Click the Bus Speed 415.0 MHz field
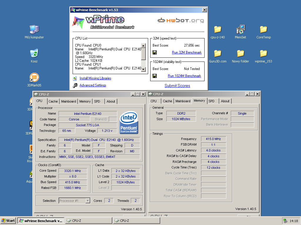This screenshot has height=225, width=301. point(73,182)
